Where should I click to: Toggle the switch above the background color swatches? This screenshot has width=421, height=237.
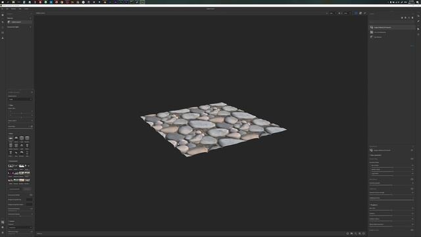point(31,195)
